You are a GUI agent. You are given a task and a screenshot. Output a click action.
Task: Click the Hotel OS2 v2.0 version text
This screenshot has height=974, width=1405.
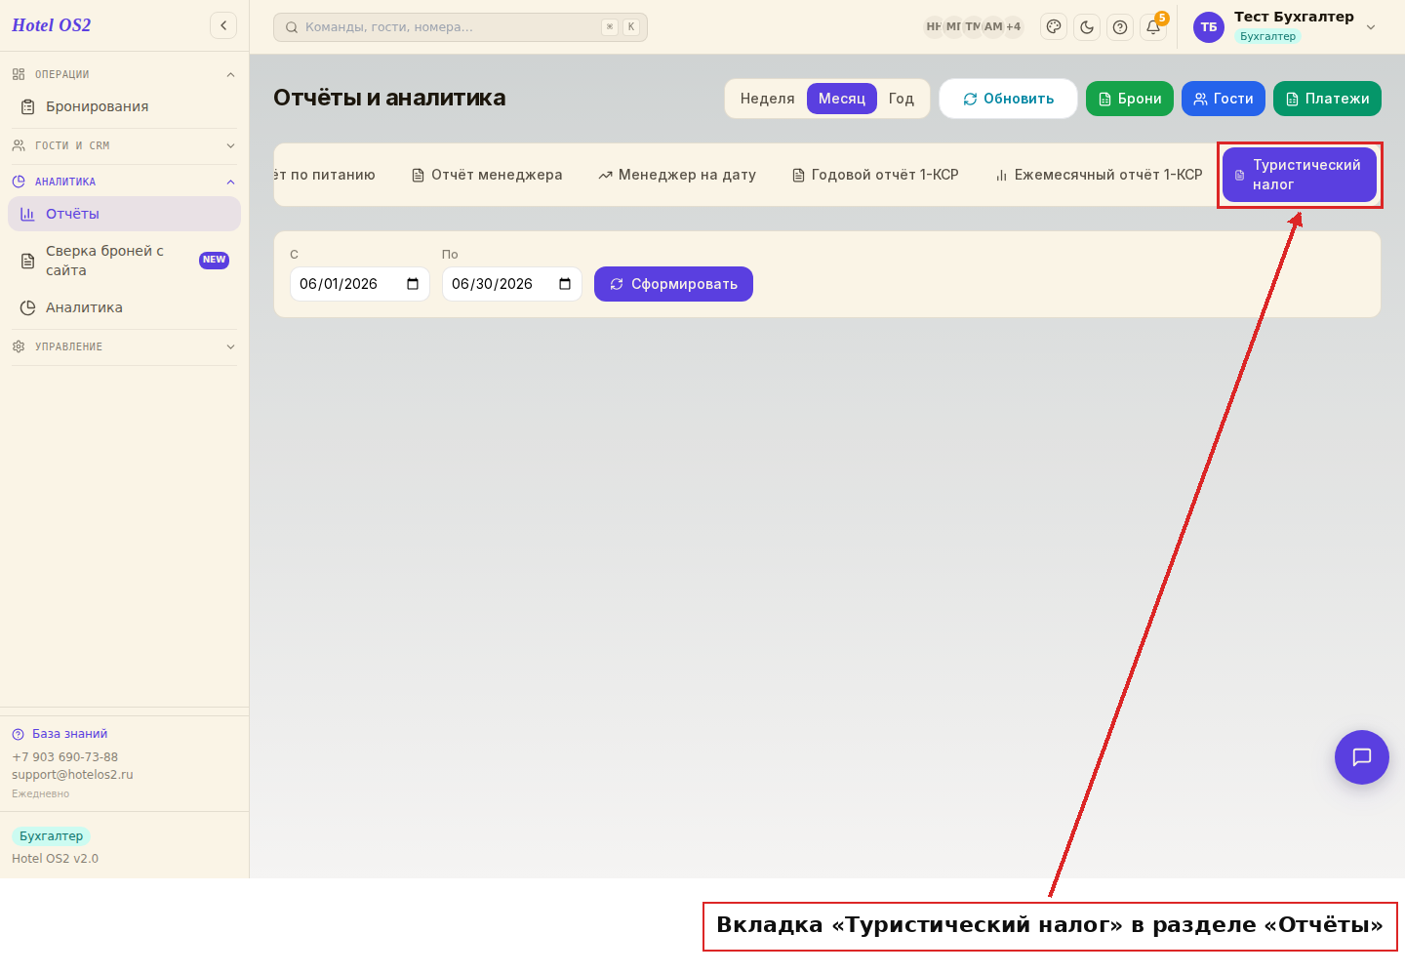[55, 859]
